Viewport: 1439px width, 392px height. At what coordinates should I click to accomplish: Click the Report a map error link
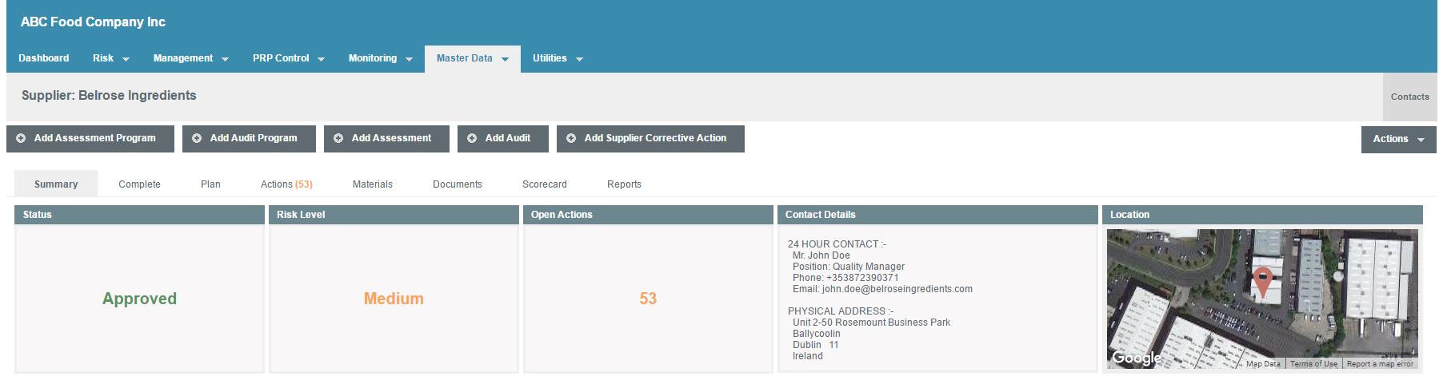coord(1380,364)
